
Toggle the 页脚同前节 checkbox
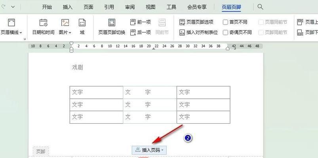[261, 32]
